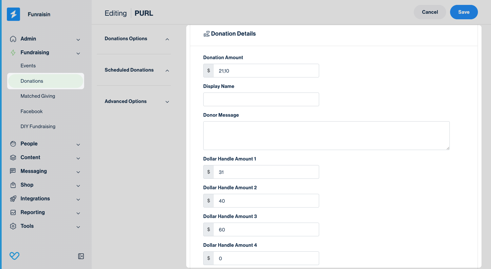
Task: Expand the Reporting menu chevron
Action: click(78, 213)
